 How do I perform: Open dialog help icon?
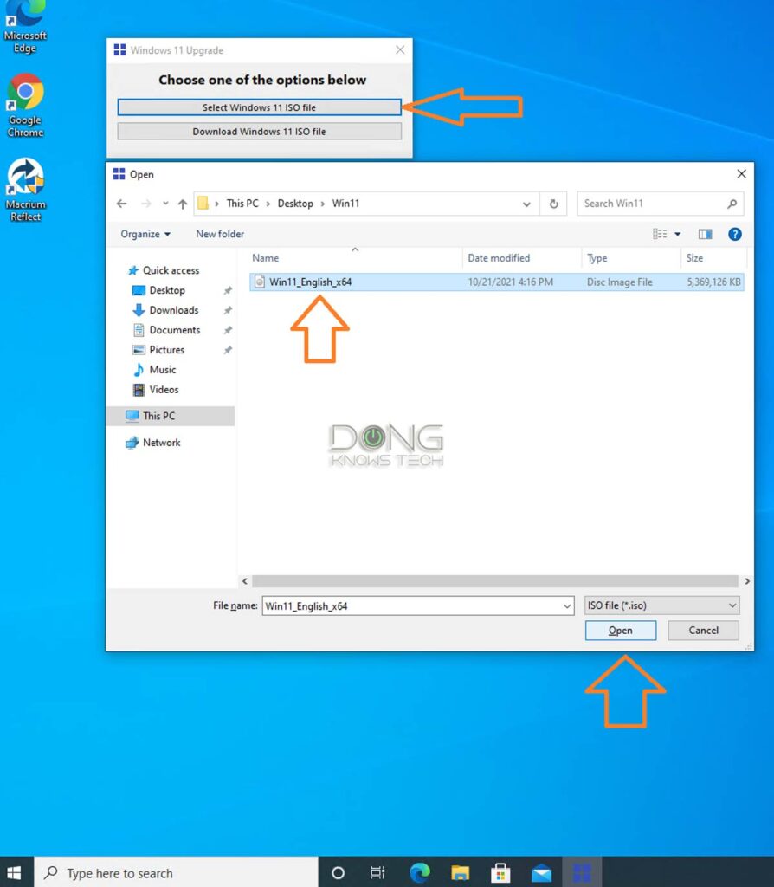734,234
